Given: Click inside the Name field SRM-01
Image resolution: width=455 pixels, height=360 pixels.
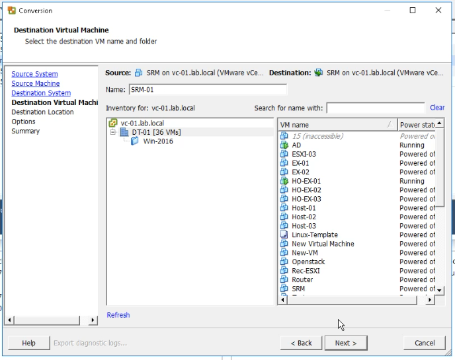Looking at the screenshot, I should coord(208,90).
